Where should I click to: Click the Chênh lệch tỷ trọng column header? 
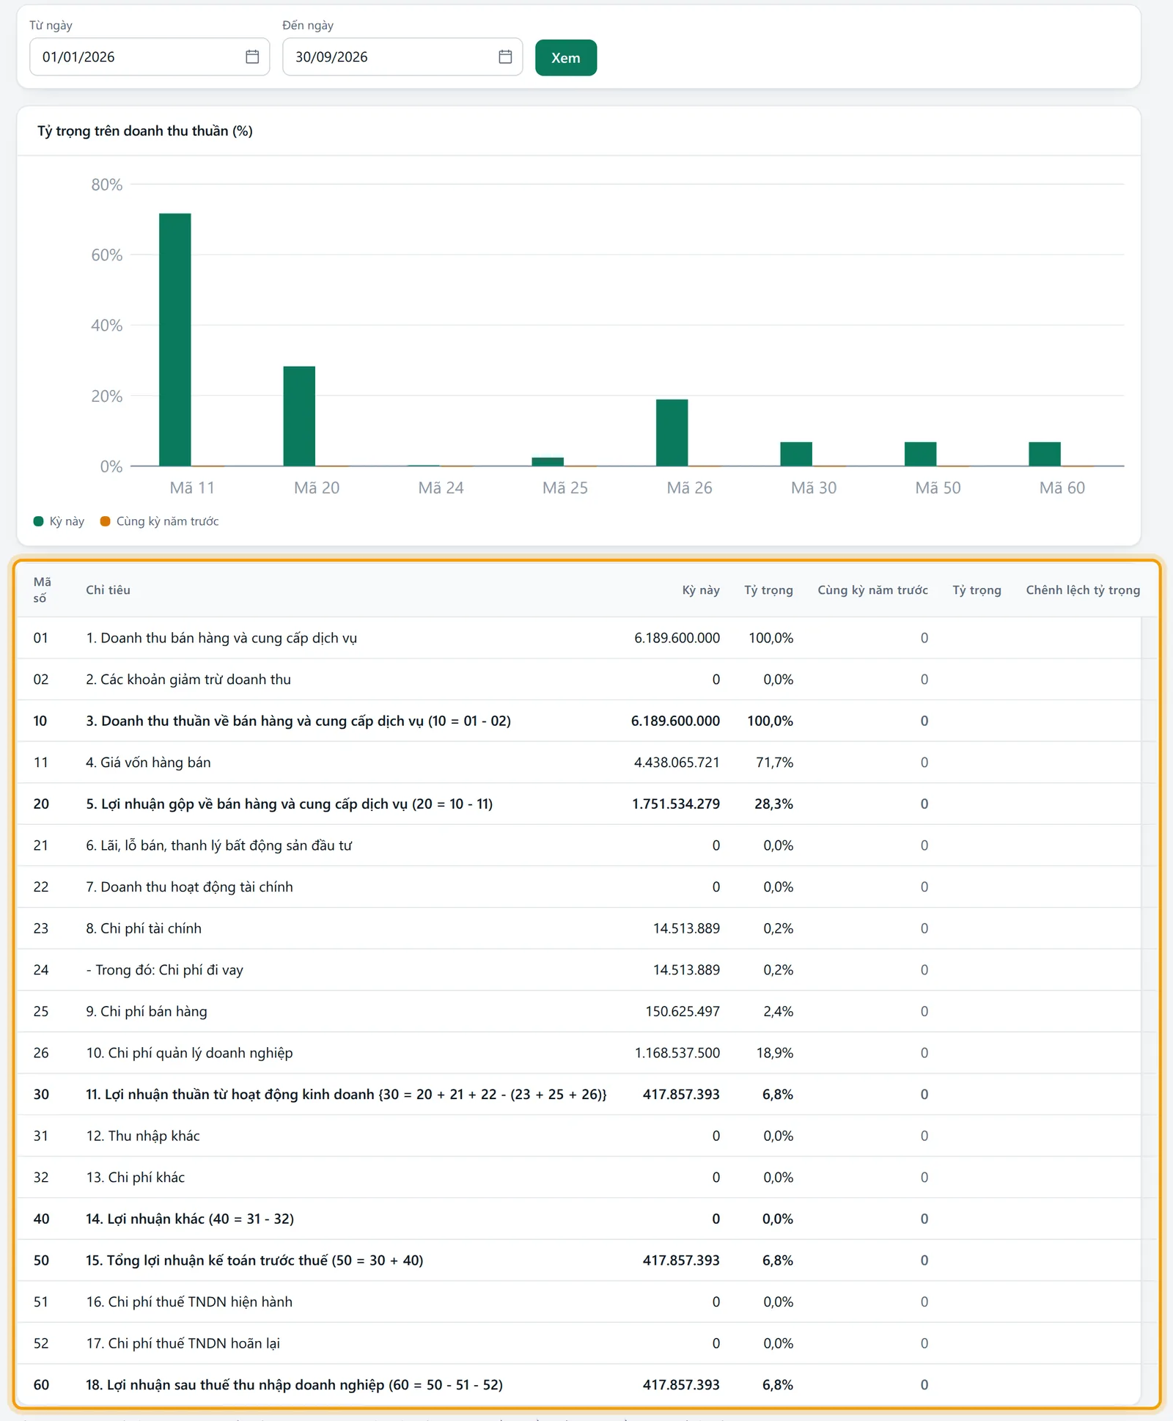pos(1083,590)
